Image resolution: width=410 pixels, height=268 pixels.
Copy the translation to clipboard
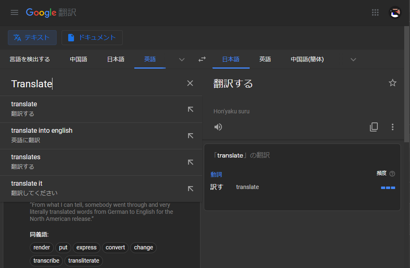(374, 127)
